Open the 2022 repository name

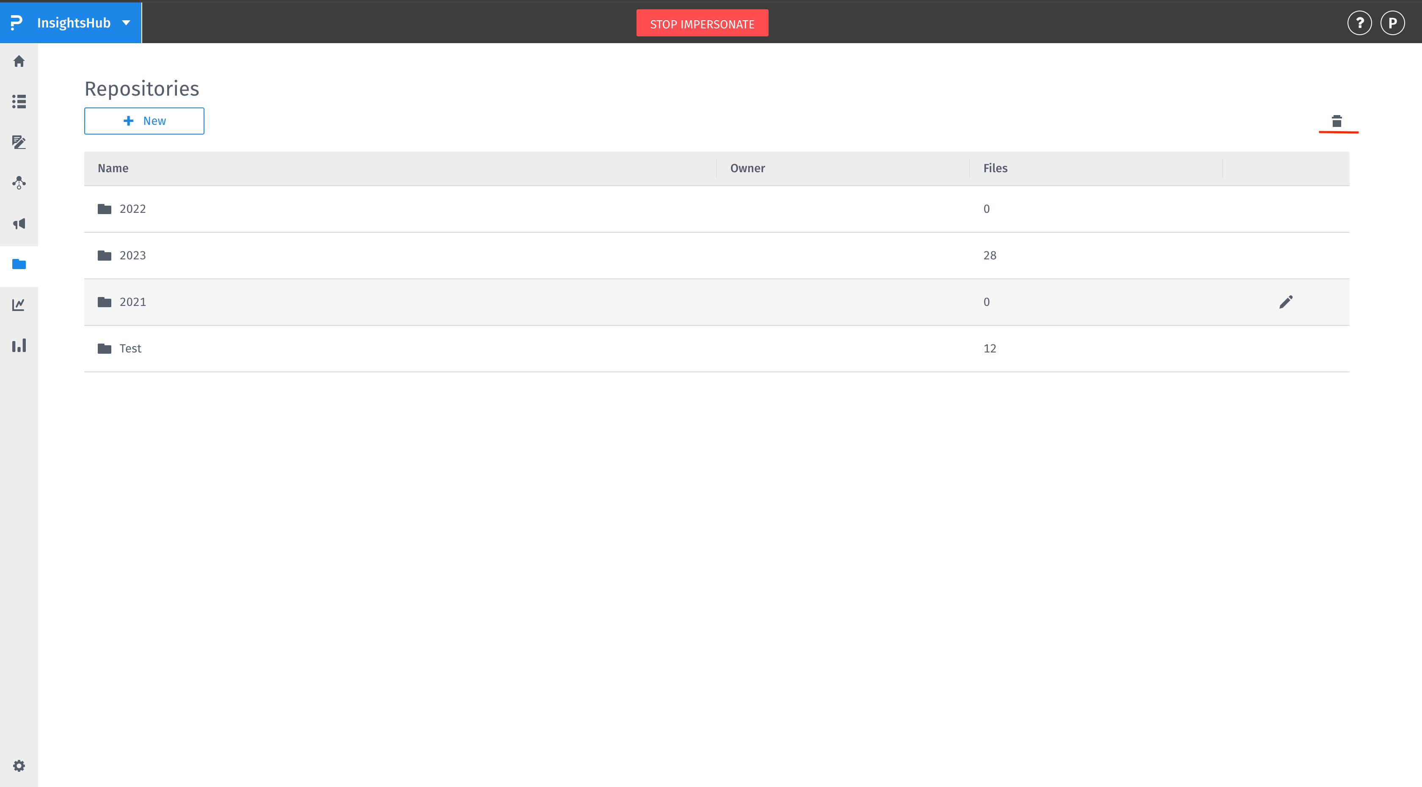pos(133,209)
